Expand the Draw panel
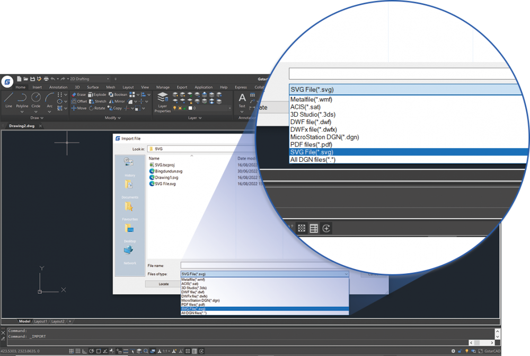530x356 pixels. (x=37, y=118)
